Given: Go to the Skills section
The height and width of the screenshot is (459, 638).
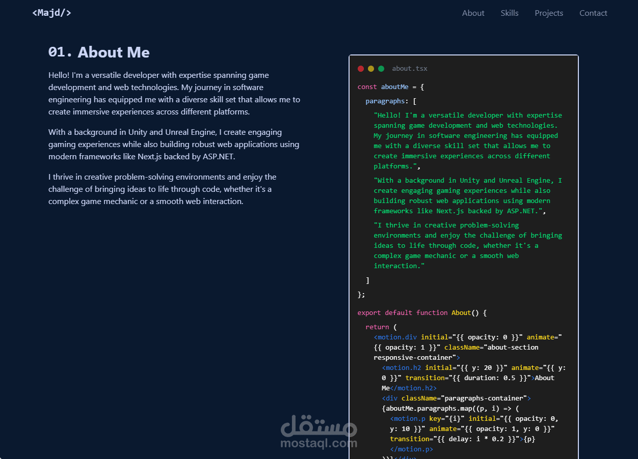Looking at the screenshot, I should pos(510,13).
